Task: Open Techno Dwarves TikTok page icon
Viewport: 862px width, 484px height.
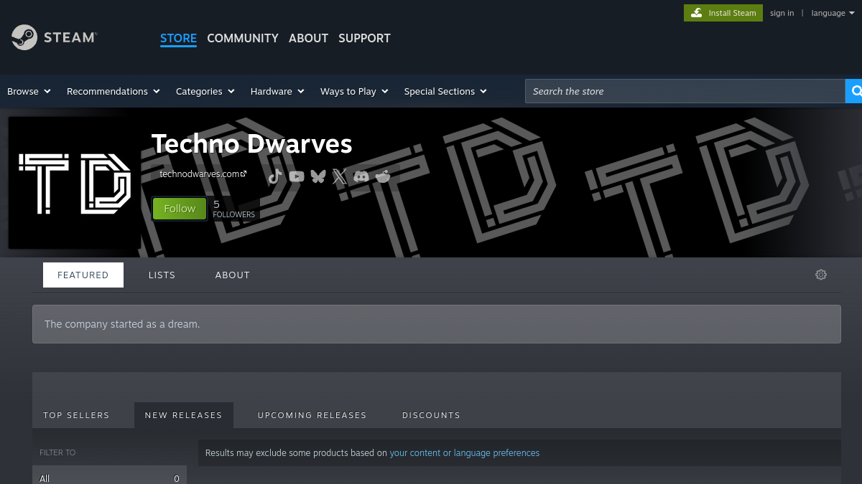Action: point(275,176)
